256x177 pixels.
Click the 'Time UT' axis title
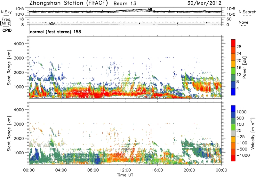125,175
